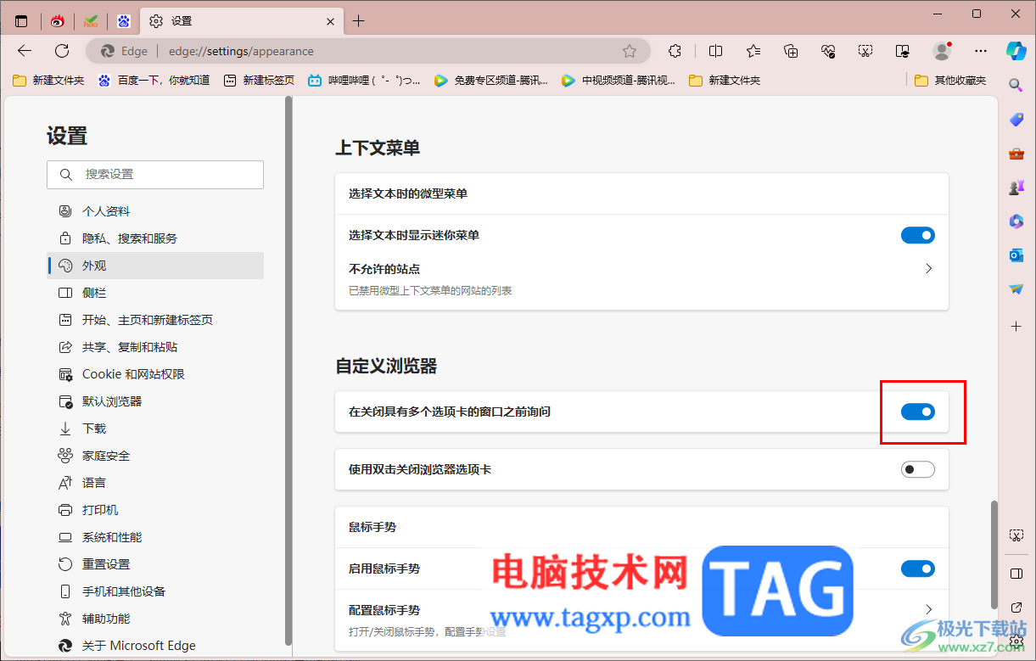This screenshot has width=1036, height=661.
Task: Open the Collections icon
Action: (791, 51)
